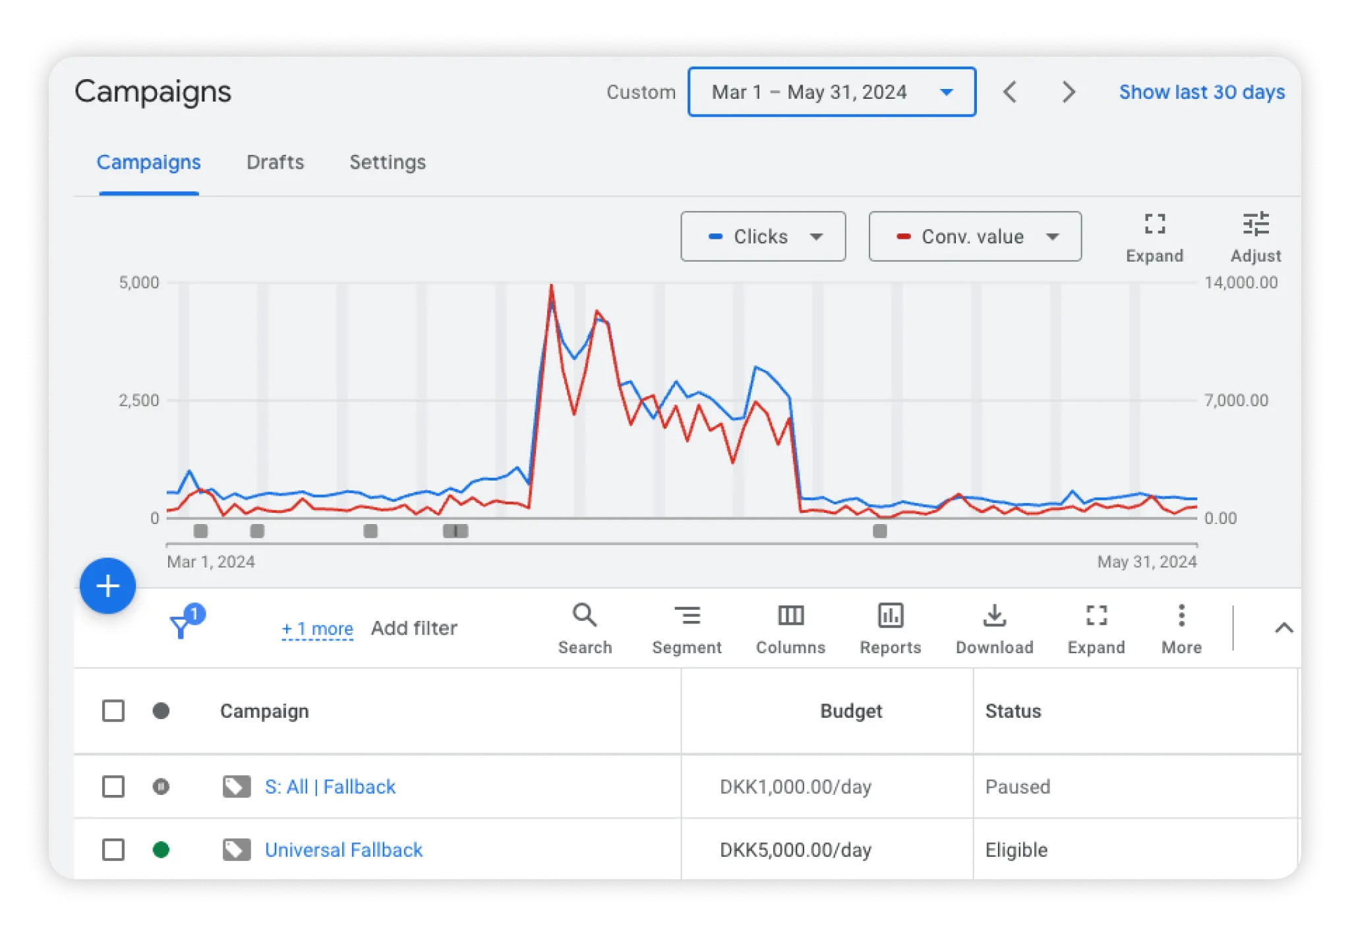This screenshot has width=1350, height=936.
Task: Click the tag icon beside S: All | Fallback
Action: coord(237,786)
